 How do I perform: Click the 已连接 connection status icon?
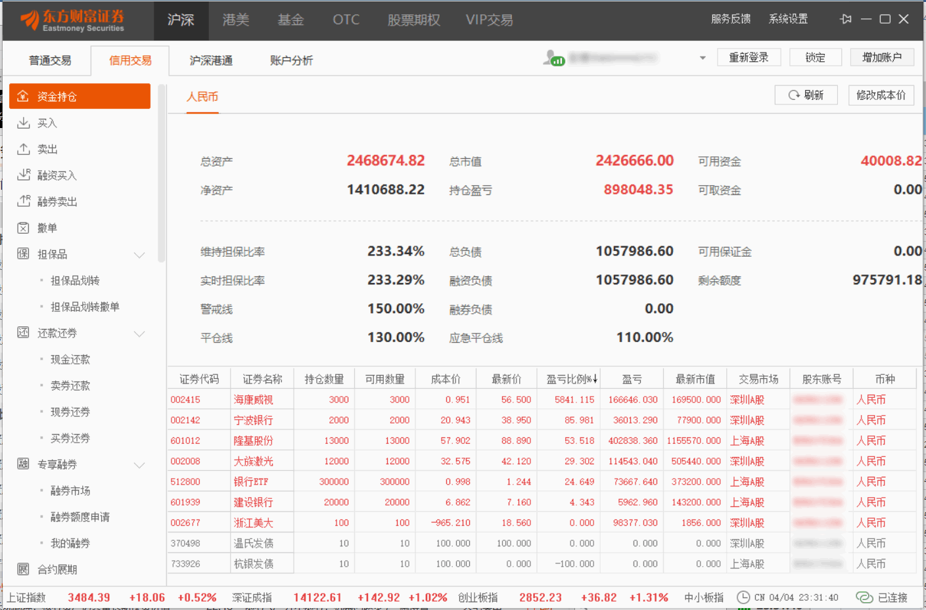tap(864, 598)
